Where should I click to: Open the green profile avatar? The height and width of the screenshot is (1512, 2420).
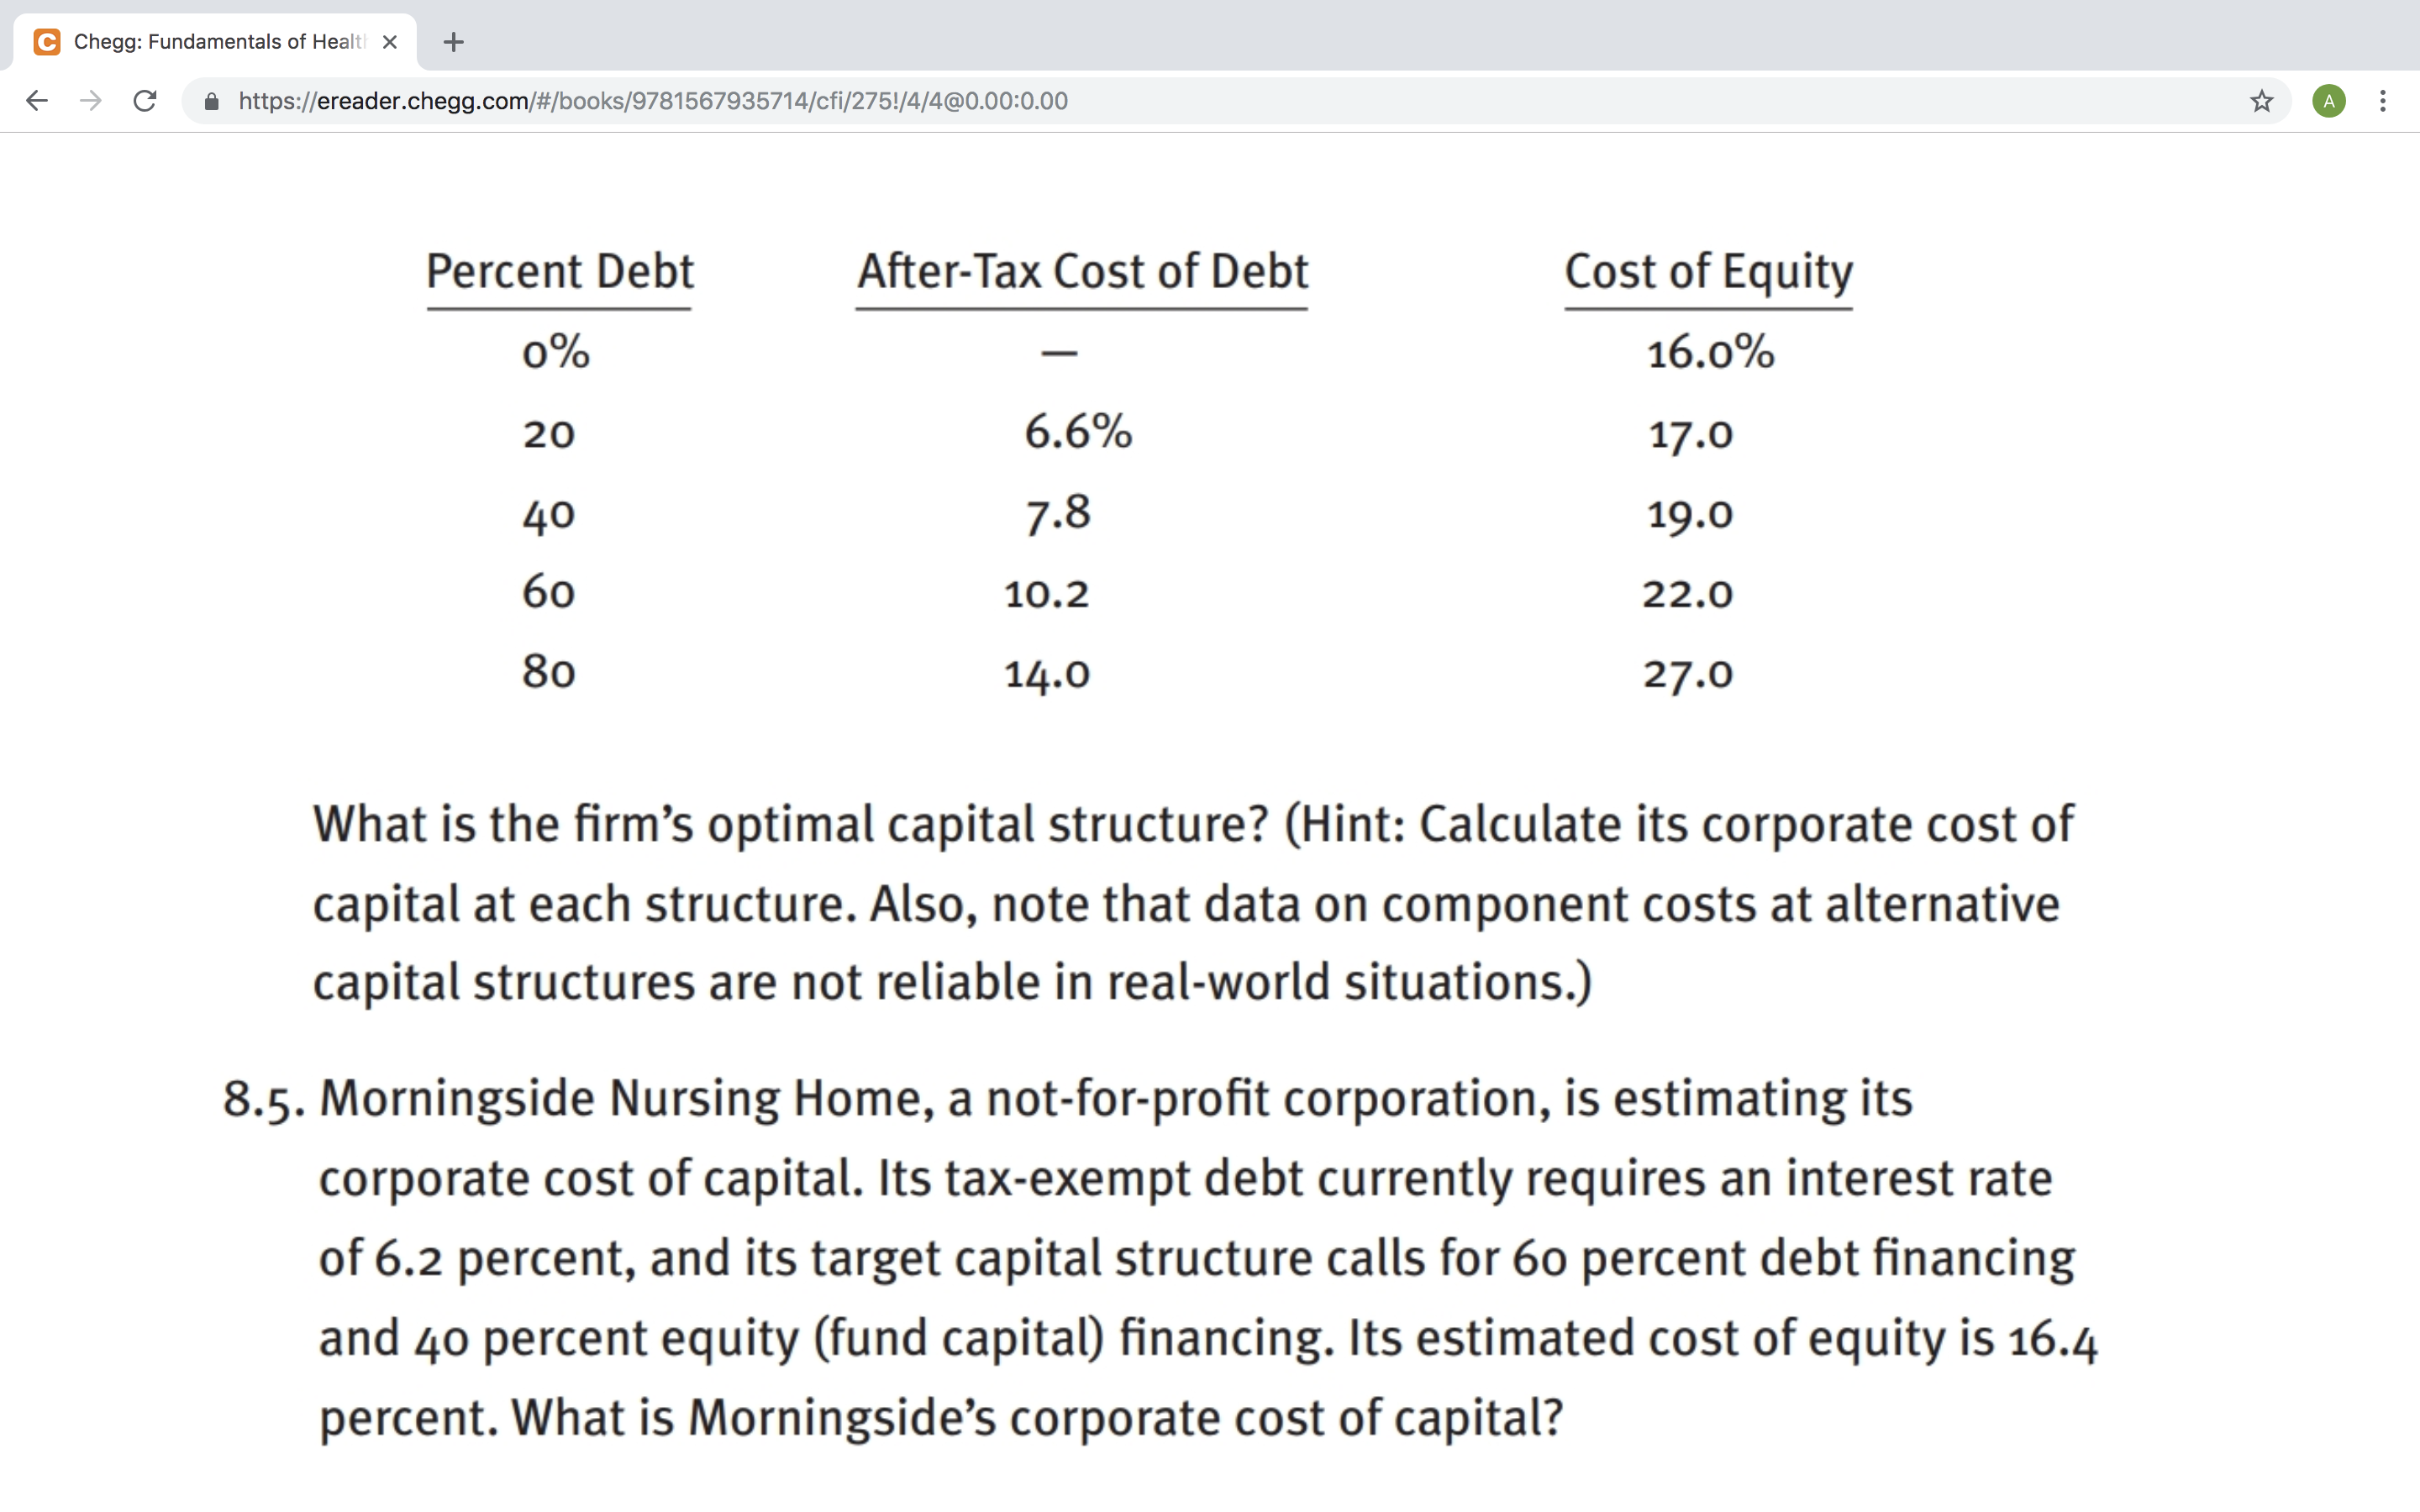pyautogui.click(x=2329, y=101)
